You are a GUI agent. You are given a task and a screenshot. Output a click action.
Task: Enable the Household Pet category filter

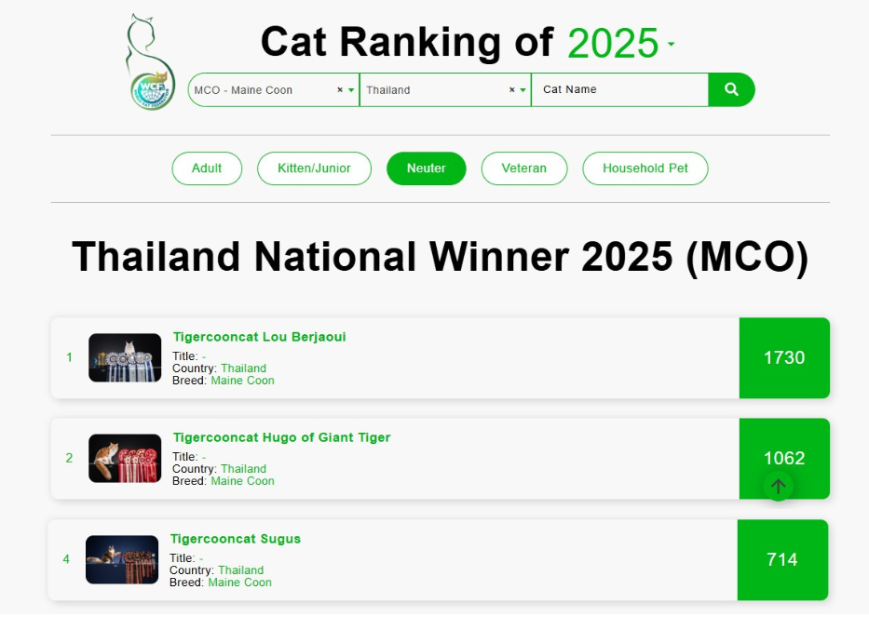pyautogui.click(x=645, y=168)
